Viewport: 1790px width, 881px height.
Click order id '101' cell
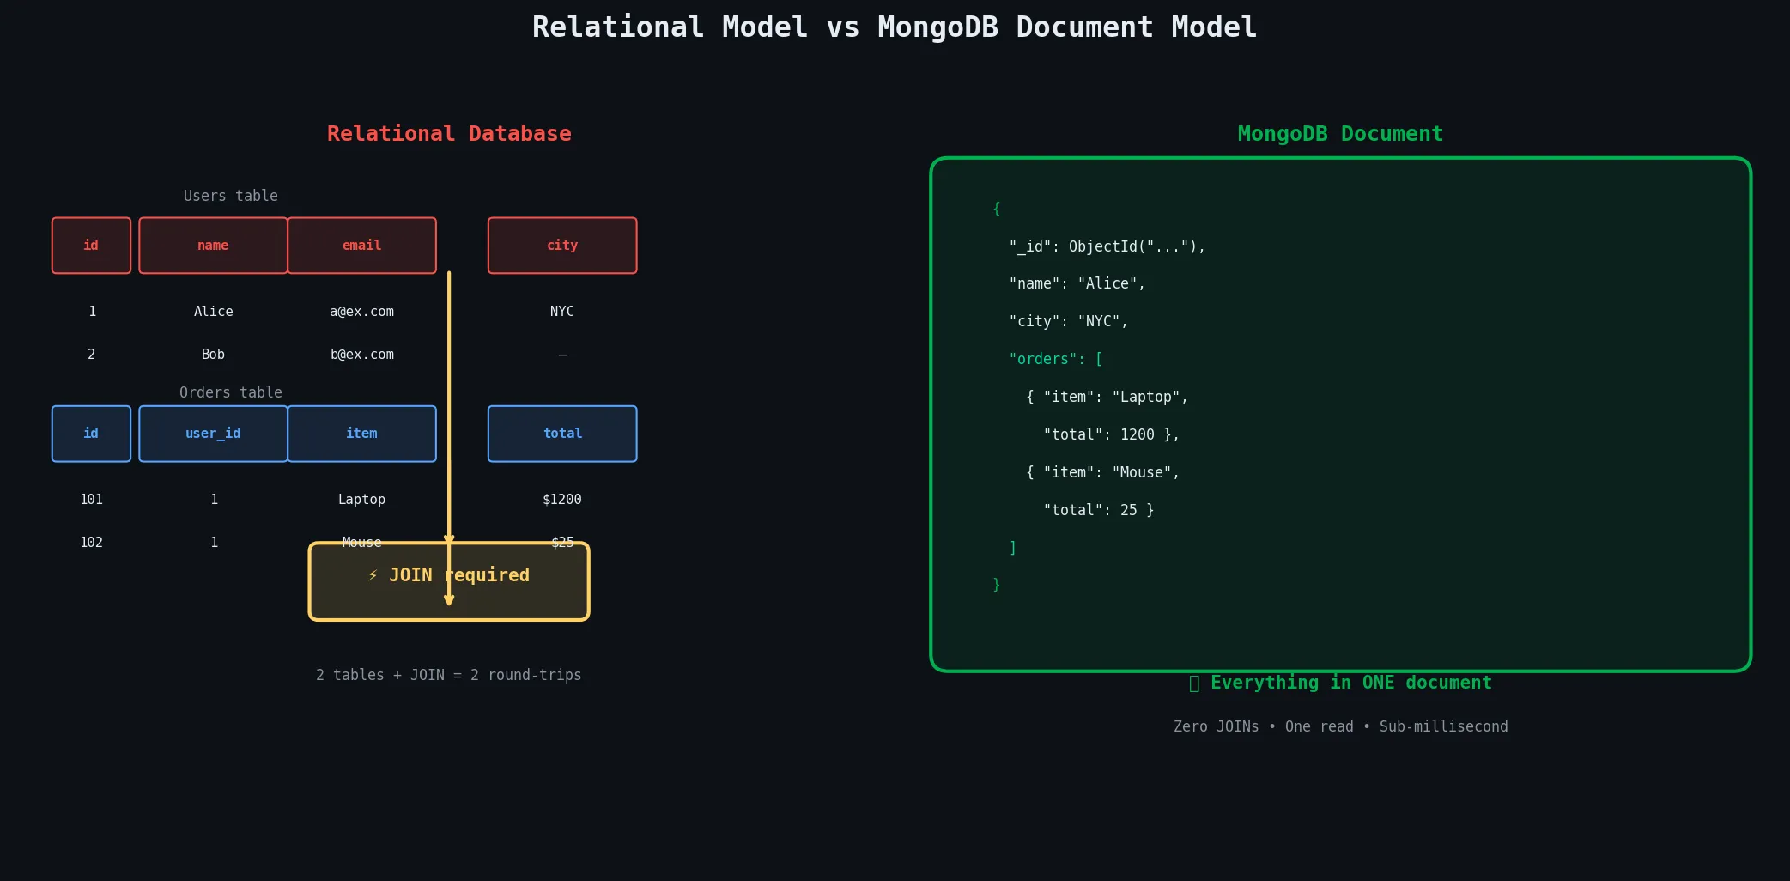(x=91, y=500)
